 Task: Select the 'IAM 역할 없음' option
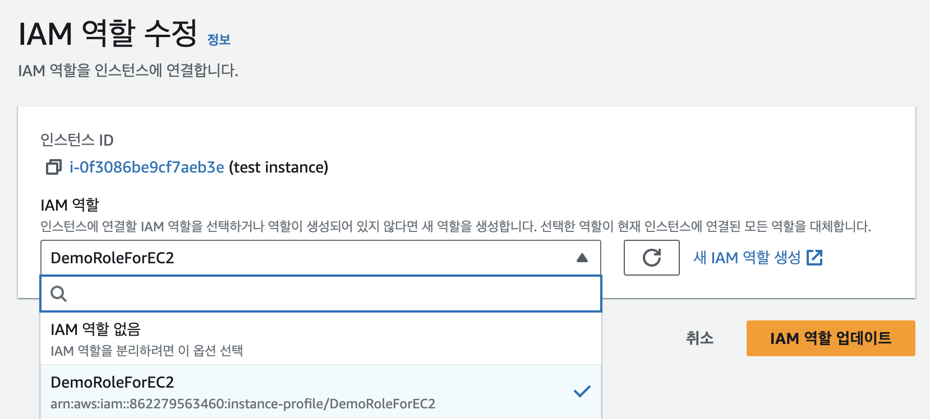tap(320, 339)
